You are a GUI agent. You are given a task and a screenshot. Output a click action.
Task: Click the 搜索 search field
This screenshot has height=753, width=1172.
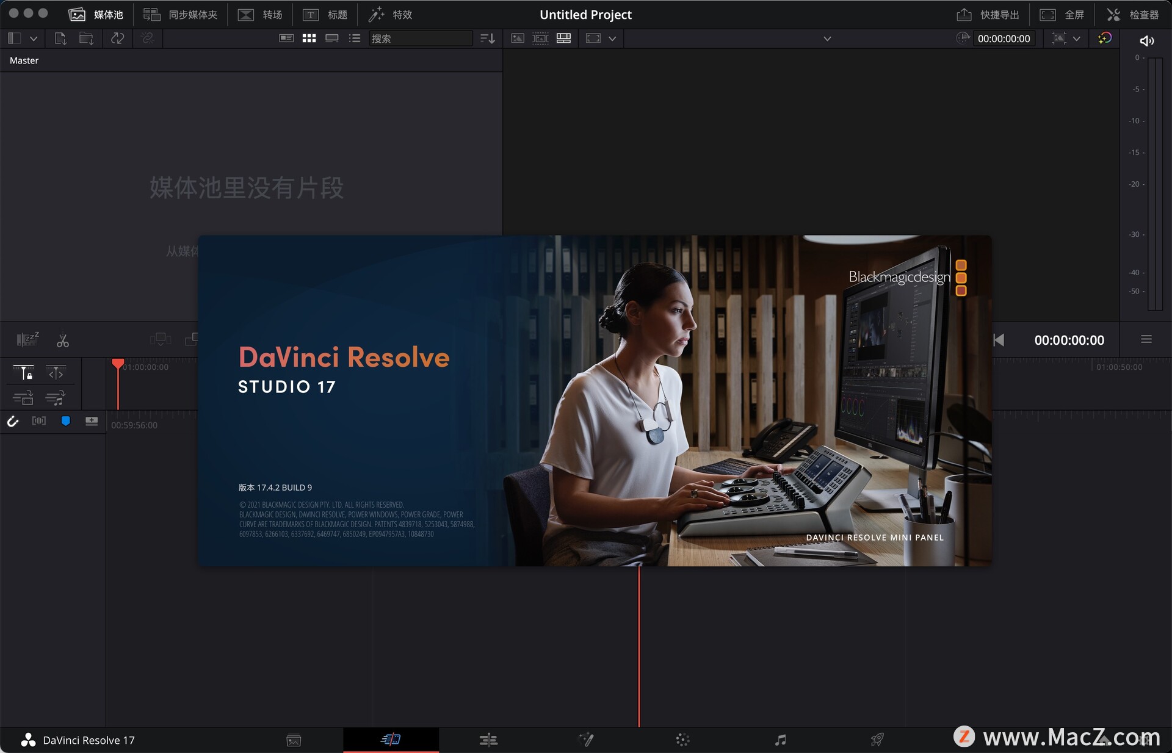pyautogui.click(x=420, y=38)
